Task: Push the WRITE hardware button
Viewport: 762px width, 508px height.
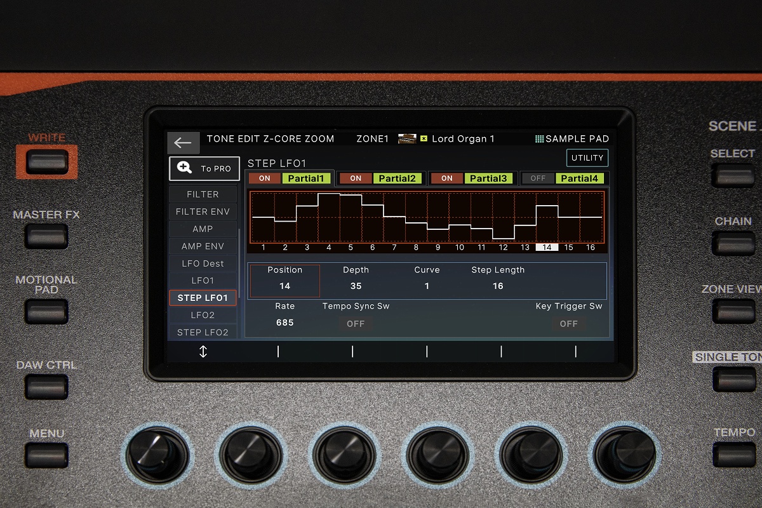Action: [46, 161]
